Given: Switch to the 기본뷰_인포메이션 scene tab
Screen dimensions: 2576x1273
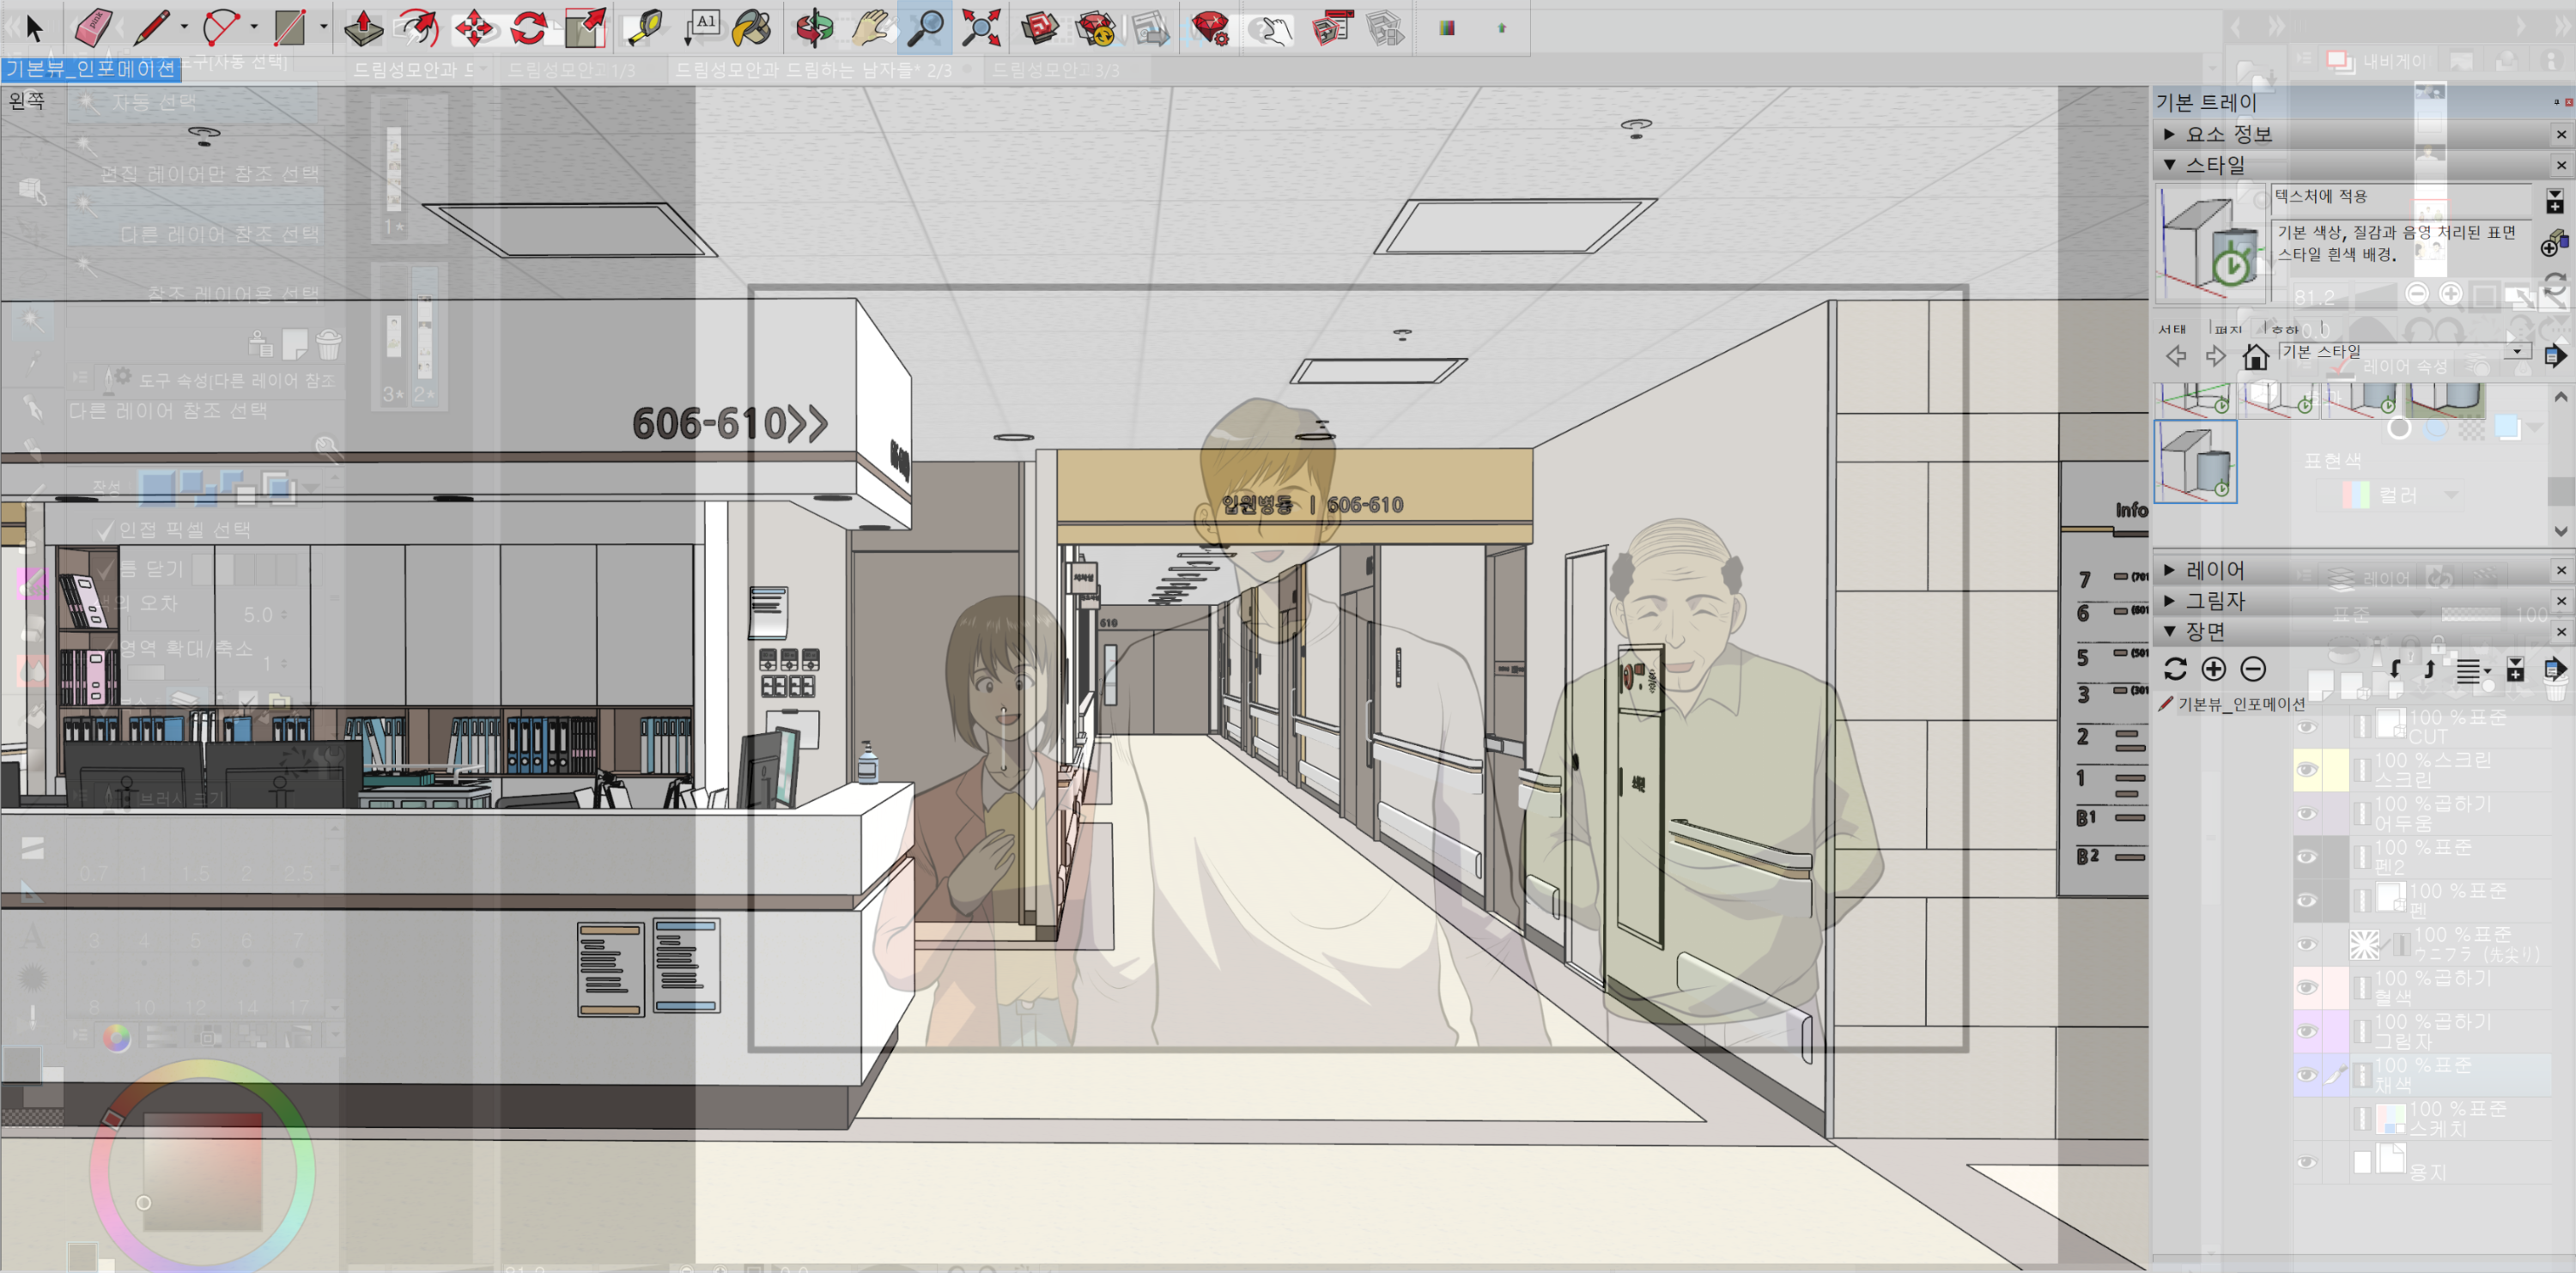Looking at the screenshot, I should point(90,68).
